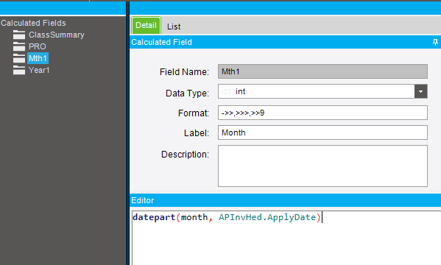Select ClassSummary calculated field
This screenshot has width=441, height=265.
tap(56, 35)
